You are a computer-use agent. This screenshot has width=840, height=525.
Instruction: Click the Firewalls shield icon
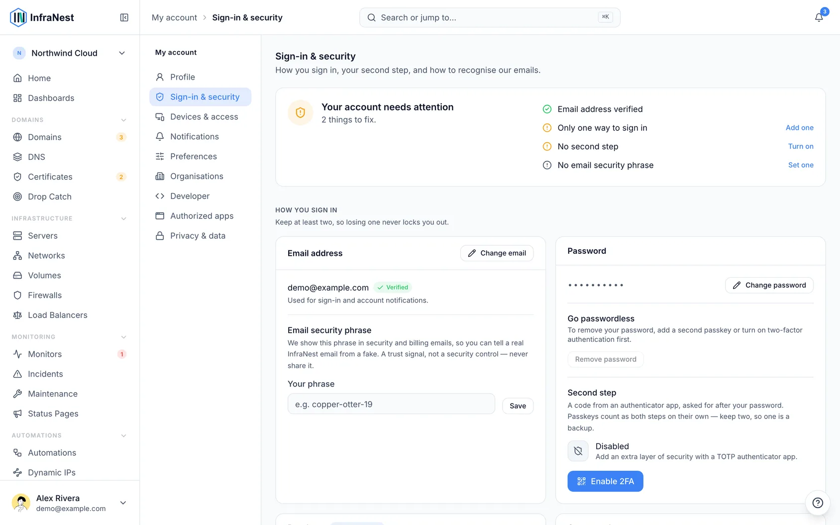coord(17,295)
